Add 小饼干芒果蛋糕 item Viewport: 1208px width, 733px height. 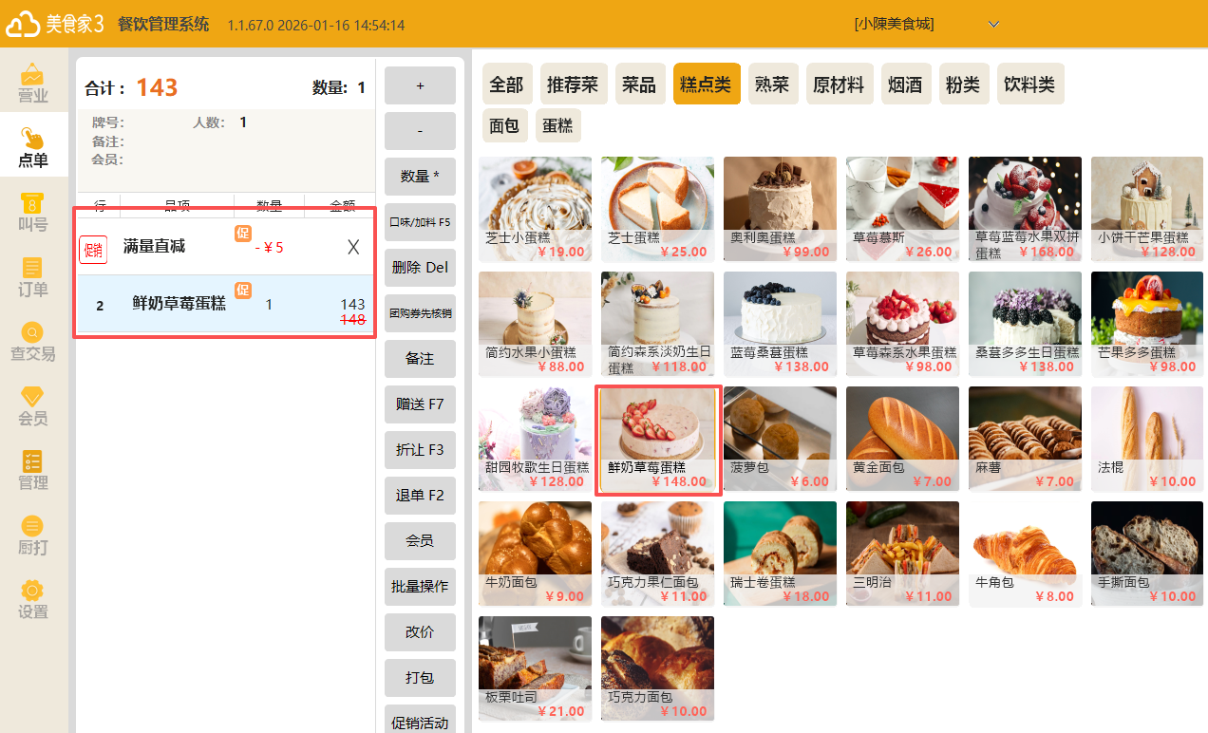tap(1147, 209)
